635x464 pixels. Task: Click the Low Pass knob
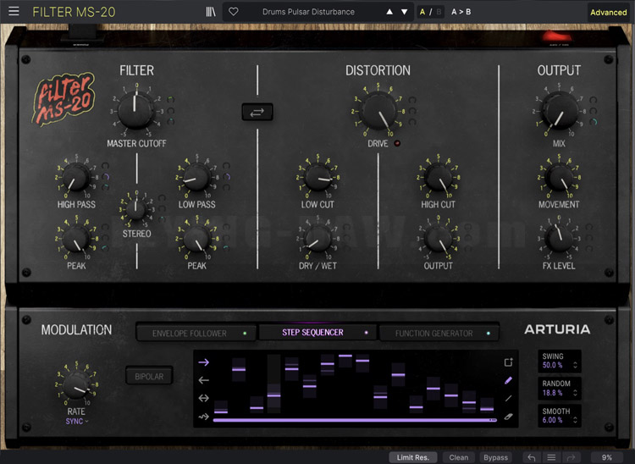click(196, 177)
